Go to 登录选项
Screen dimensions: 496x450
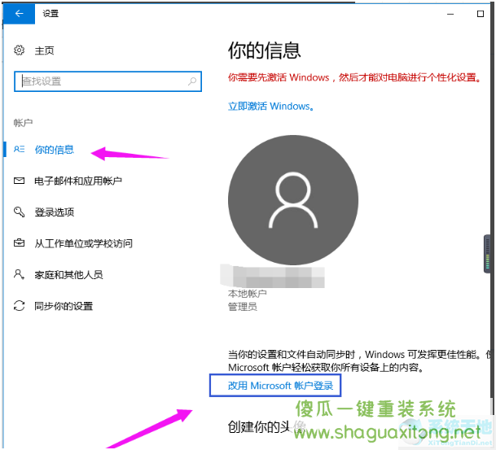[55, 212]
